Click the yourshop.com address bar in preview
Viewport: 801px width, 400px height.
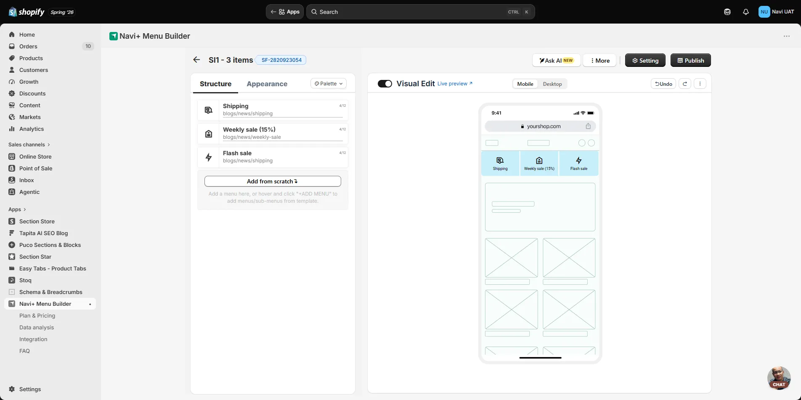pos(540,126)
